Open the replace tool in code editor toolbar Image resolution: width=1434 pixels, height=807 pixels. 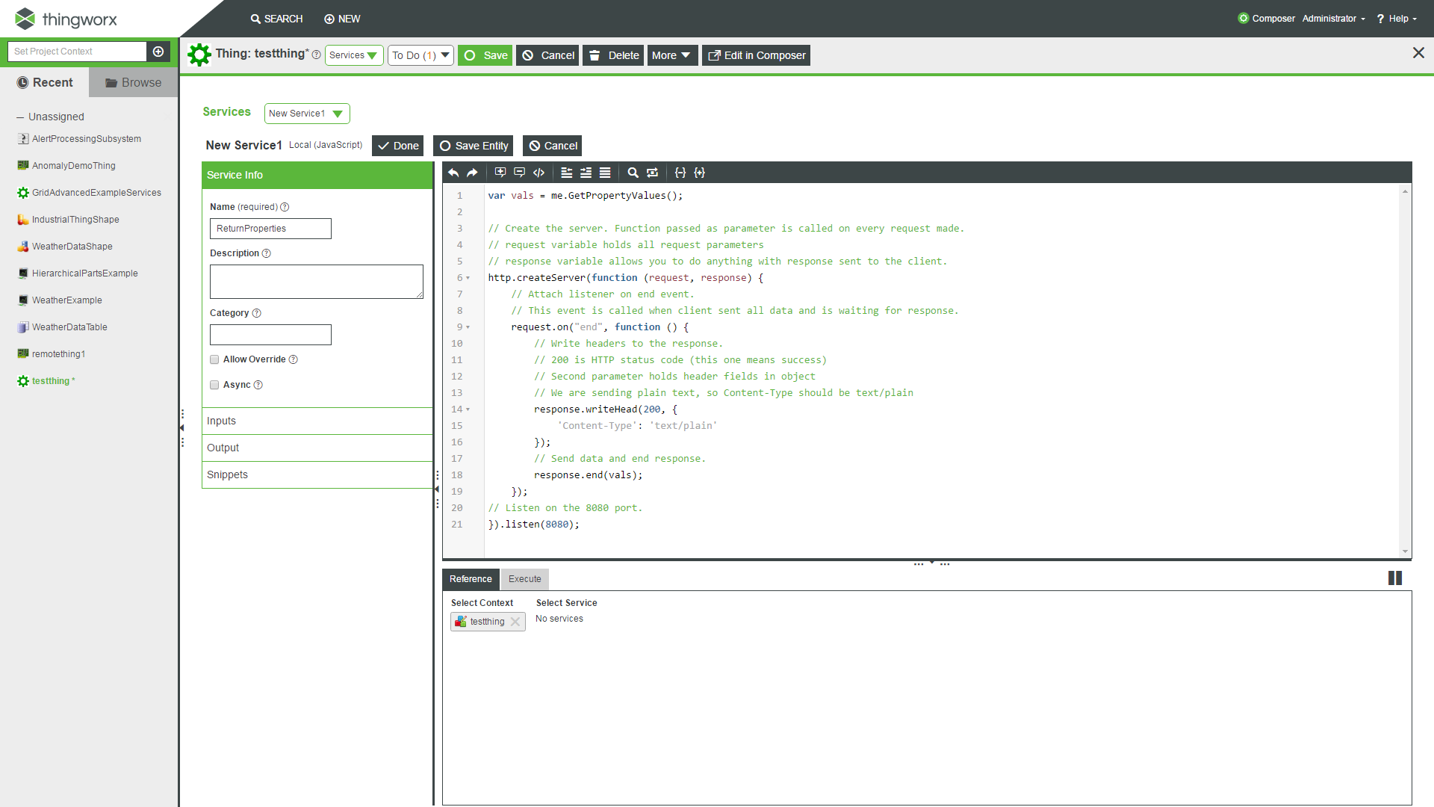point(653,173)
